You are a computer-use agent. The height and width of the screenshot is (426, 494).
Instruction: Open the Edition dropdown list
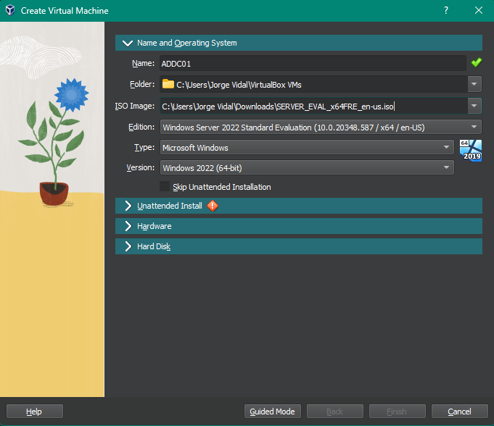[x=321, y=127]
